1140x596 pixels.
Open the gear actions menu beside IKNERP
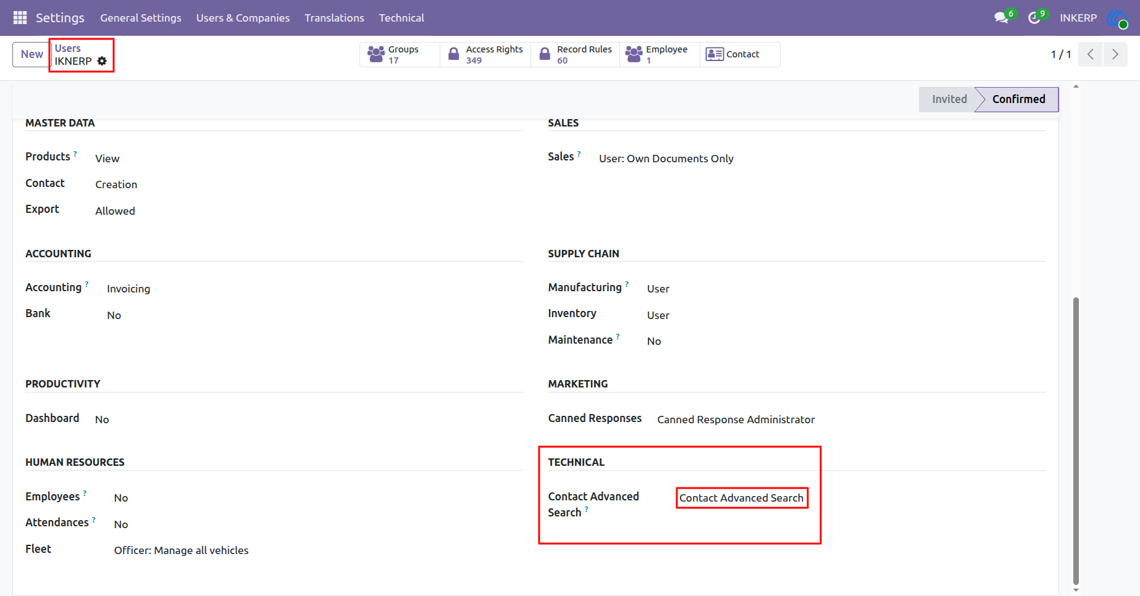(102, 61)
